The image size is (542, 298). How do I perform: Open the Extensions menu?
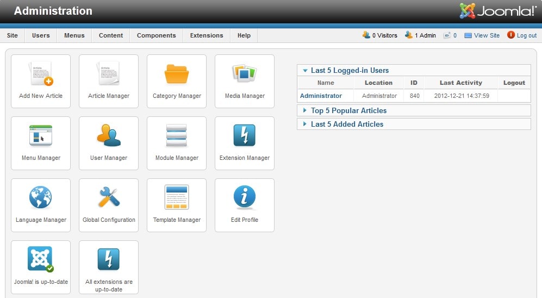(207, 35)
